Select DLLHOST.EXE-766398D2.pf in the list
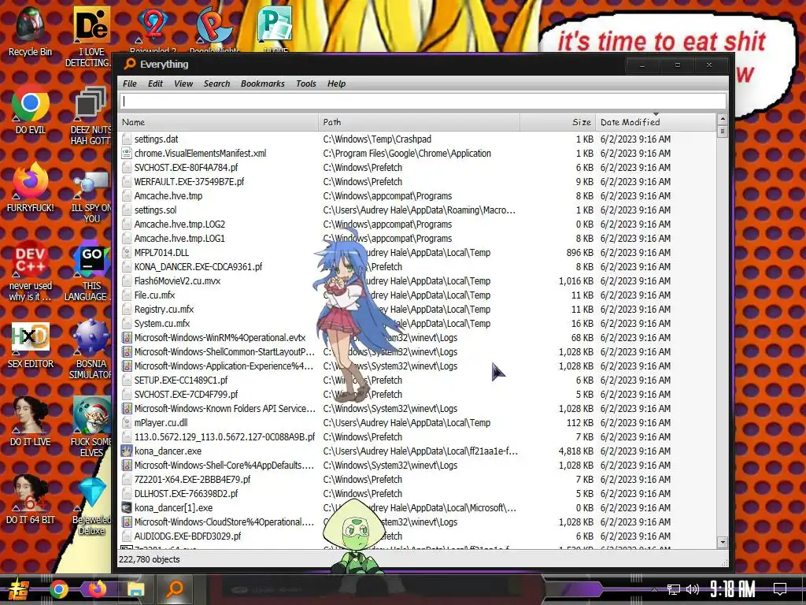Image resolution: width=806 pixels, height=605 pixels. click(417, 494)
